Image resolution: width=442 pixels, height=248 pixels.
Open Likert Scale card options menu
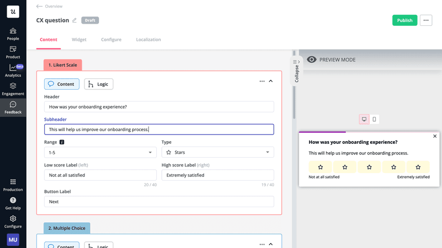[x=262, y=81]
